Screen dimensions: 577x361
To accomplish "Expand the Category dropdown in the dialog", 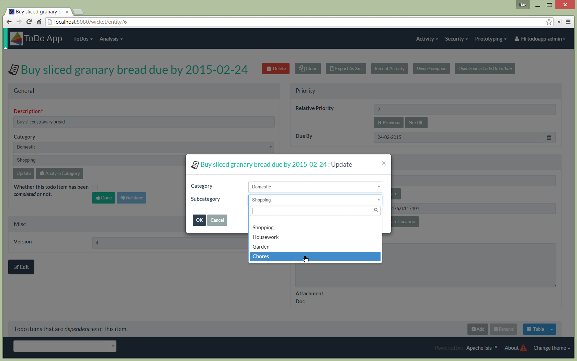I will 378,187.
